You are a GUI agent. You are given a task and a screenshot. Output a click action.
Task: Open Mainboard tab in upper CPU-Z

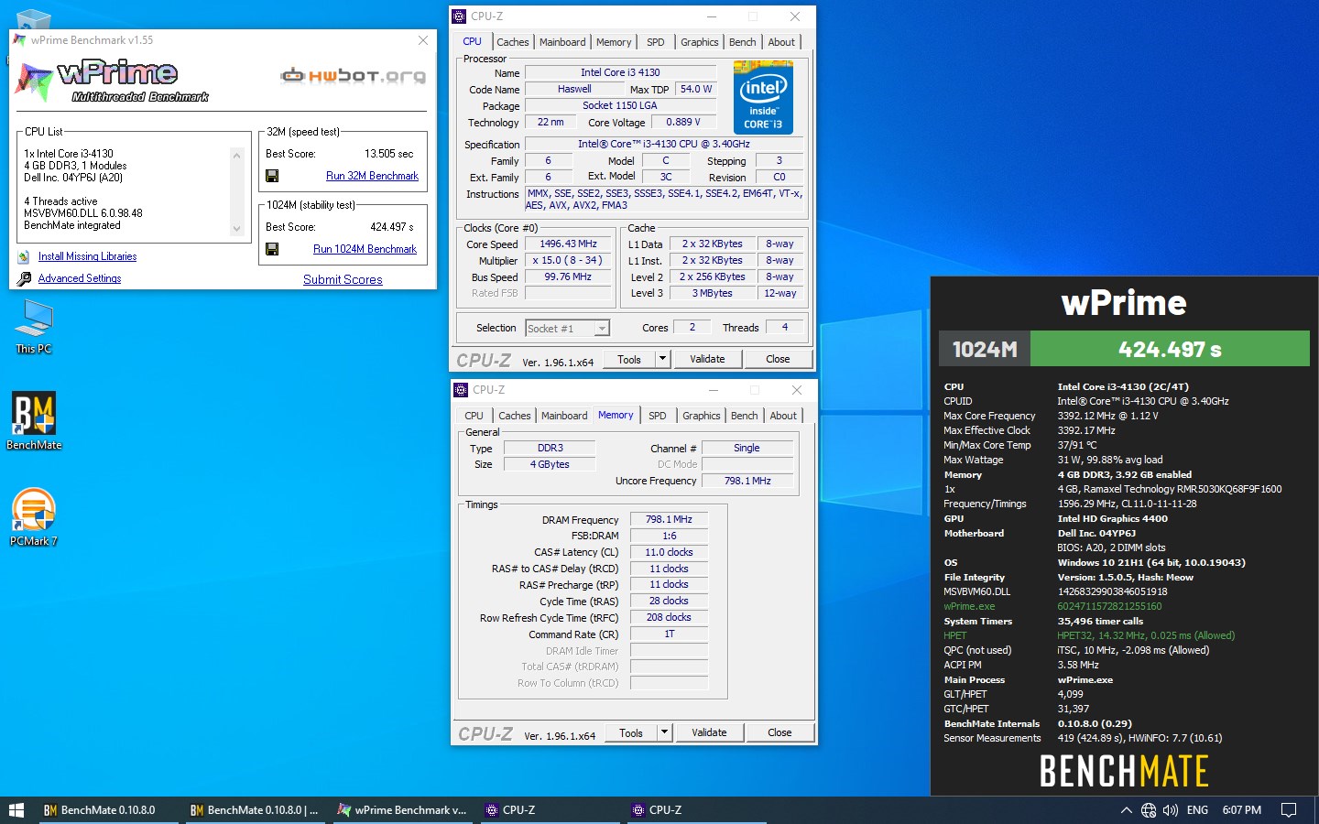point(562,42)
